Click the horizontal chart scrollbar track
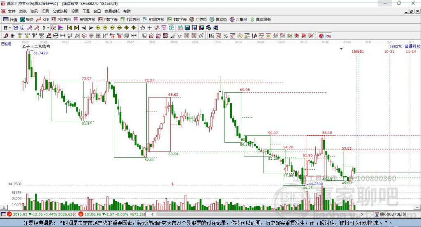The width and height of the screenshot is (421, 227). pos(257,214)
